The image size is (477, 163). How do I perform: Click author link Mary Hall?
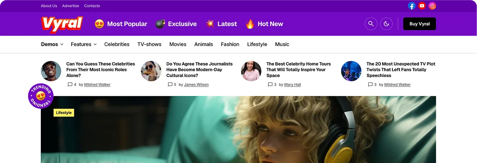(x=292, y=84)
